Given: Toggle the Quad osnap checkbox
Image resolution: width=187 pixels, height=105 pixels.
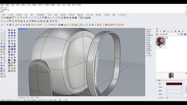Looking at the screenshot, I should tap(42, 100).
